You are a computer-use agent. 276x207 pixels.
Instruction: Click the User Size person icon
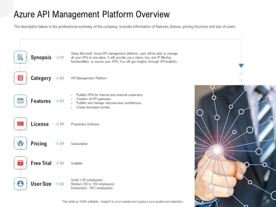tap(20, 183)
